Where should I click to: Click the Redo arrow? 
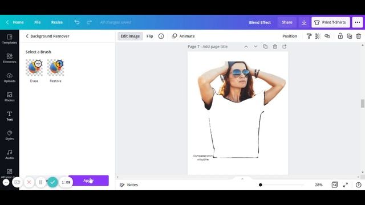[x=89, y=22]
